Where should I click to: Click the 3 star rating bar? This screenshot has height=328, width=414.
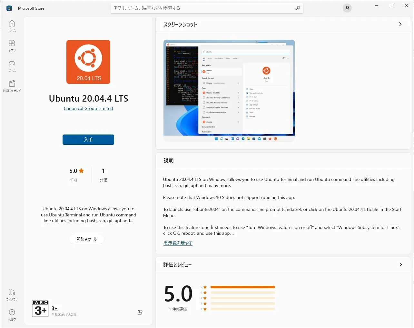(x=243, y=298)
